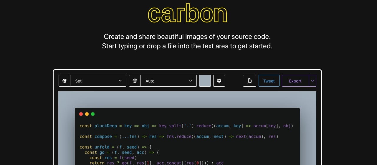Click chevron arrow beside Auto language
This screenshot has height=165, width=377.
(191, 81)
